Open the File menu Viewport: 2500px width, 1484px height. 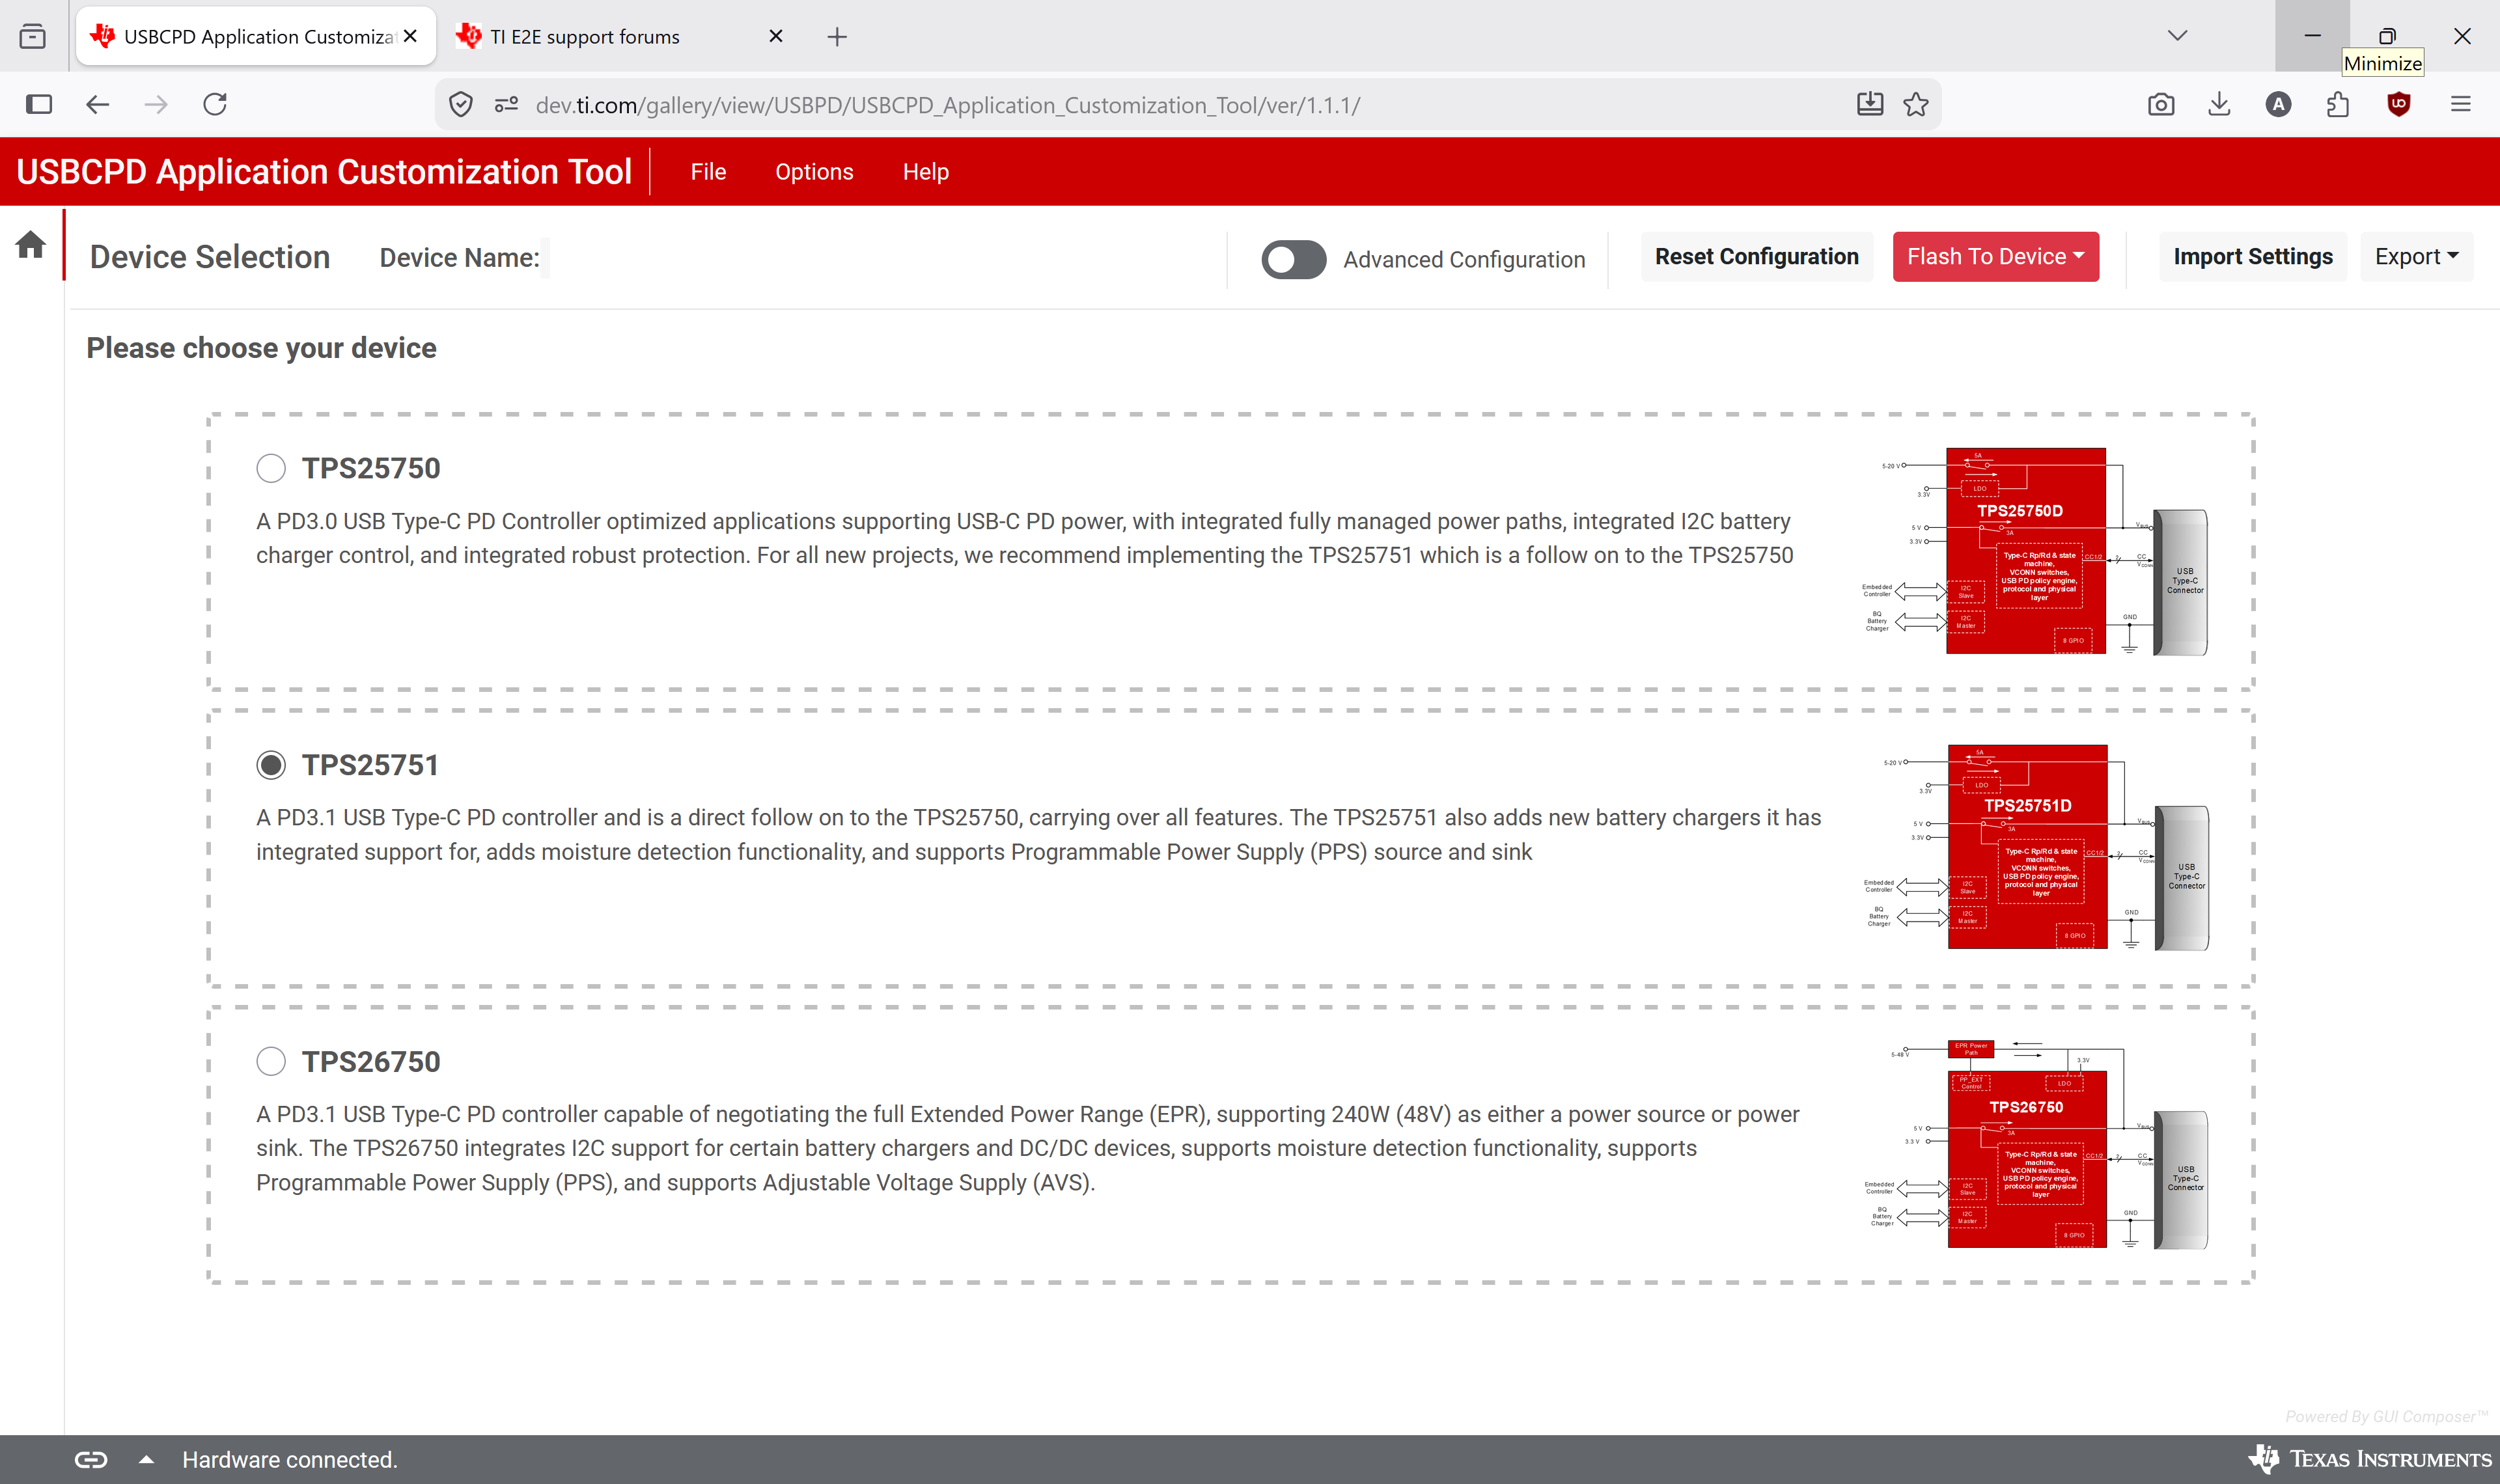pos(708,172)
